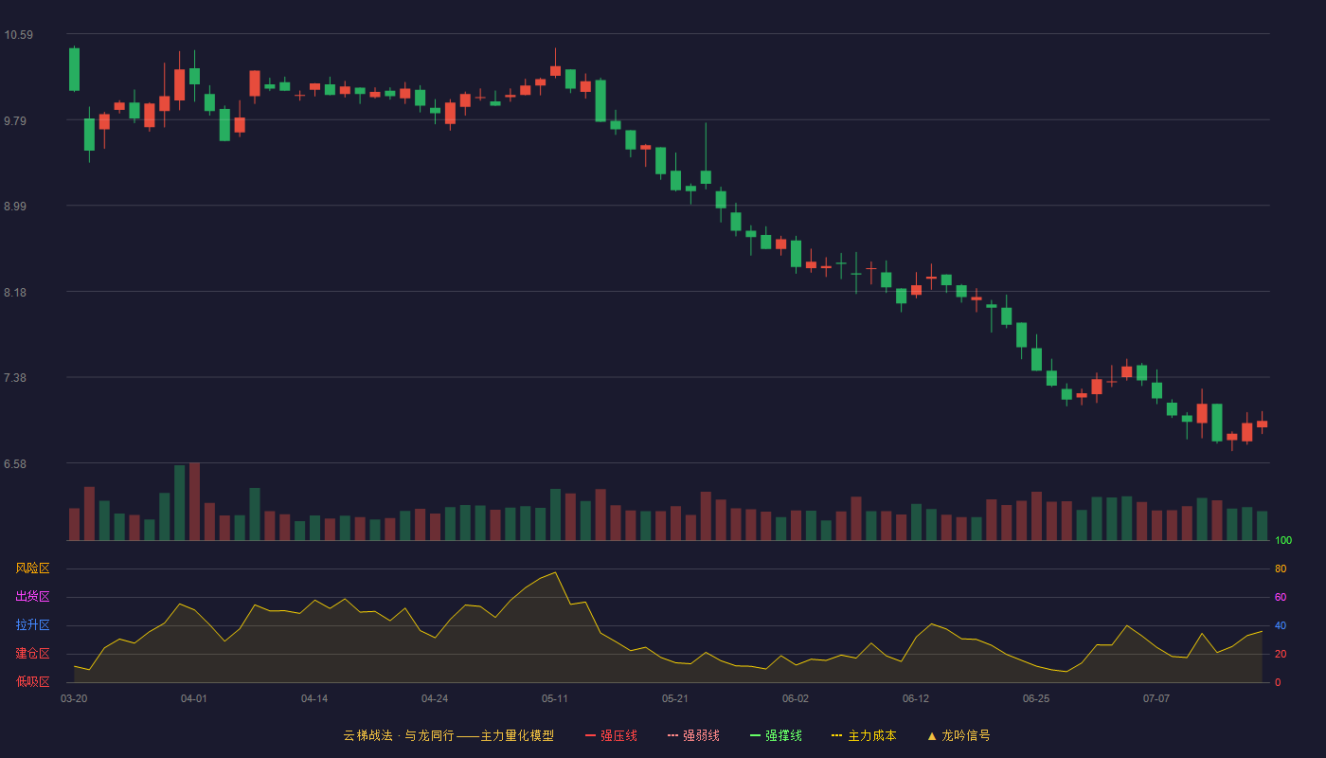Click the 风险区 zone label
The width and height of the screenshot is (1326, 758).
point(32,568)
